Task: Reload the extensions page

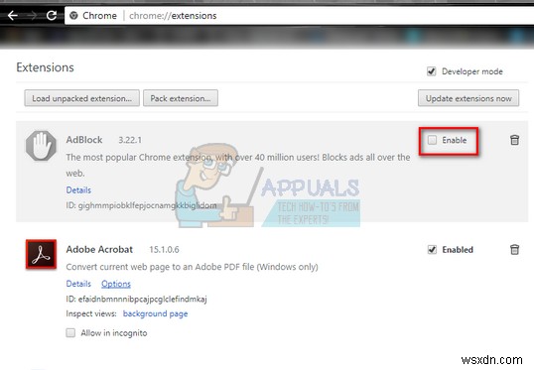Action: [x=52, y=15]
